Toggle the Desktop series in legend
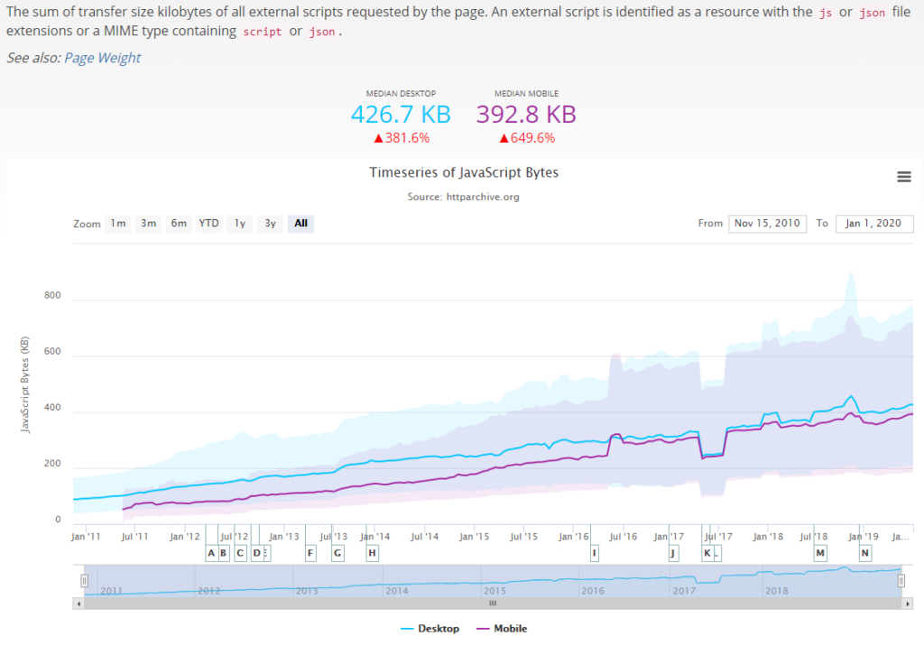 click(430, 629)
